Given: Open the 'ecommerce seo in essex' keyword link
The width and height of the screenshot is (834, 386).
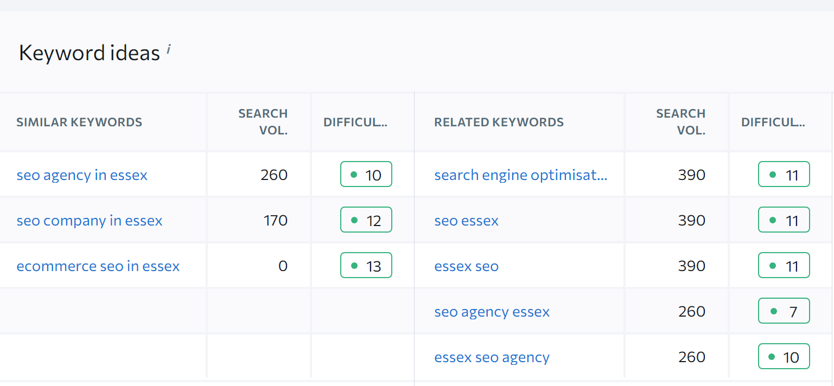Looking at the screenshot, I should [98, 266].
